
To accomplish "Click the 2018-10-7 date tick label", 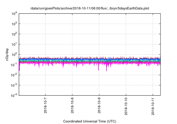I will (45, 105).
